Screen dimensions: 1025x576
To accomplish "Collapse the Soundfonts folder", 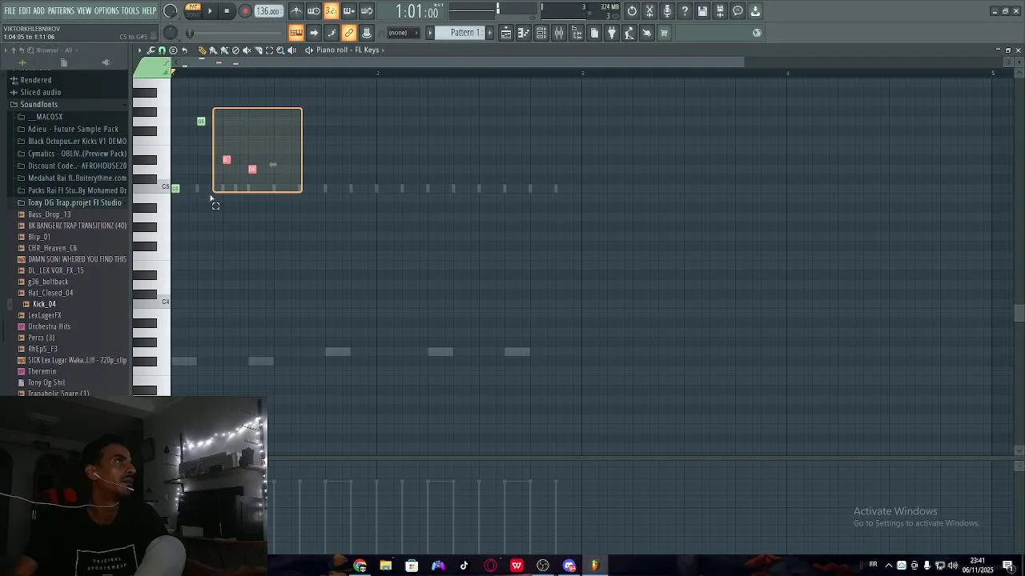I will [38, 105].
